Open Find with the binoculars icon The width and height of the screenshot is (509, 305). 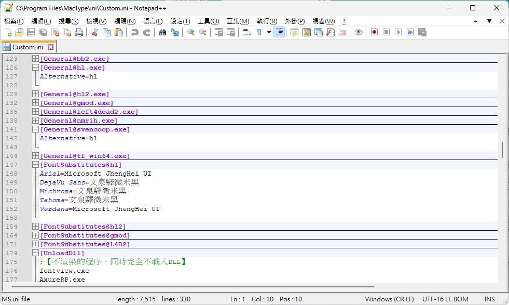(162, 32)
